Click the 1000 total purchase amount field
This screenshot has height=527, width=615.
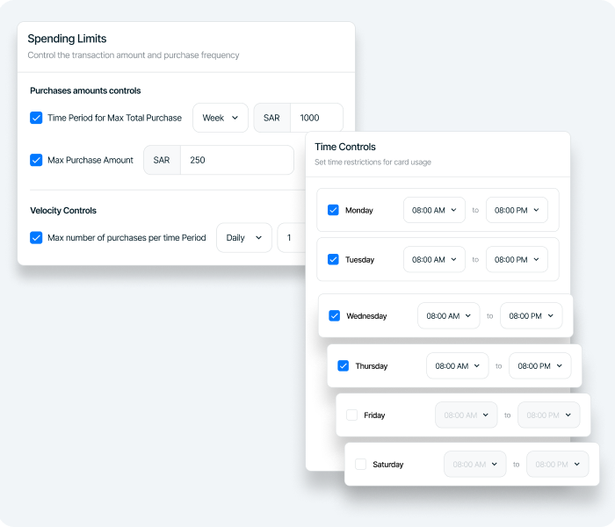tap(316, 118)
